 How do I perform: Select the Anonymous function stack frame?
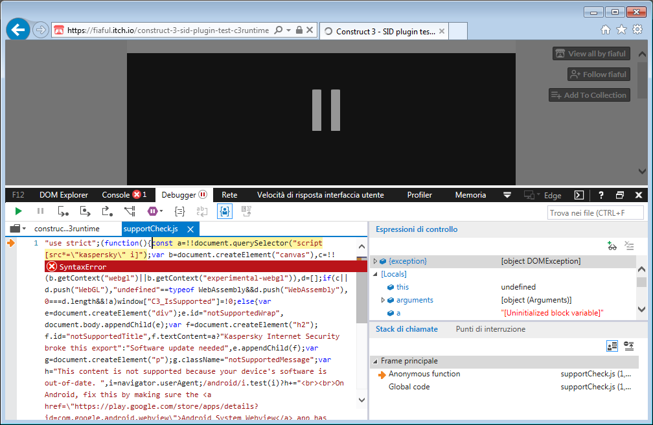point(424,374)
